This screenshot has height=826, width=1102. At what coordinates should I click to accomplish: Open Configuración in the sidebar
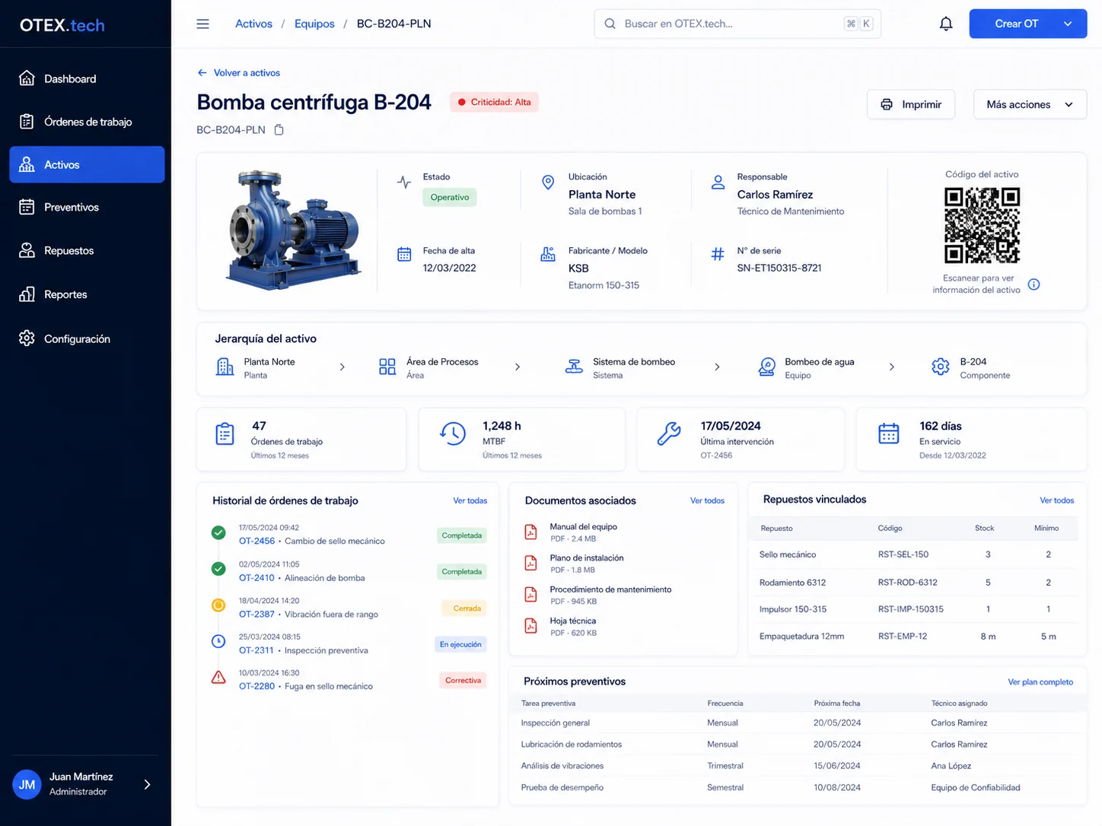pyautogui.click(x=87, y=338)
